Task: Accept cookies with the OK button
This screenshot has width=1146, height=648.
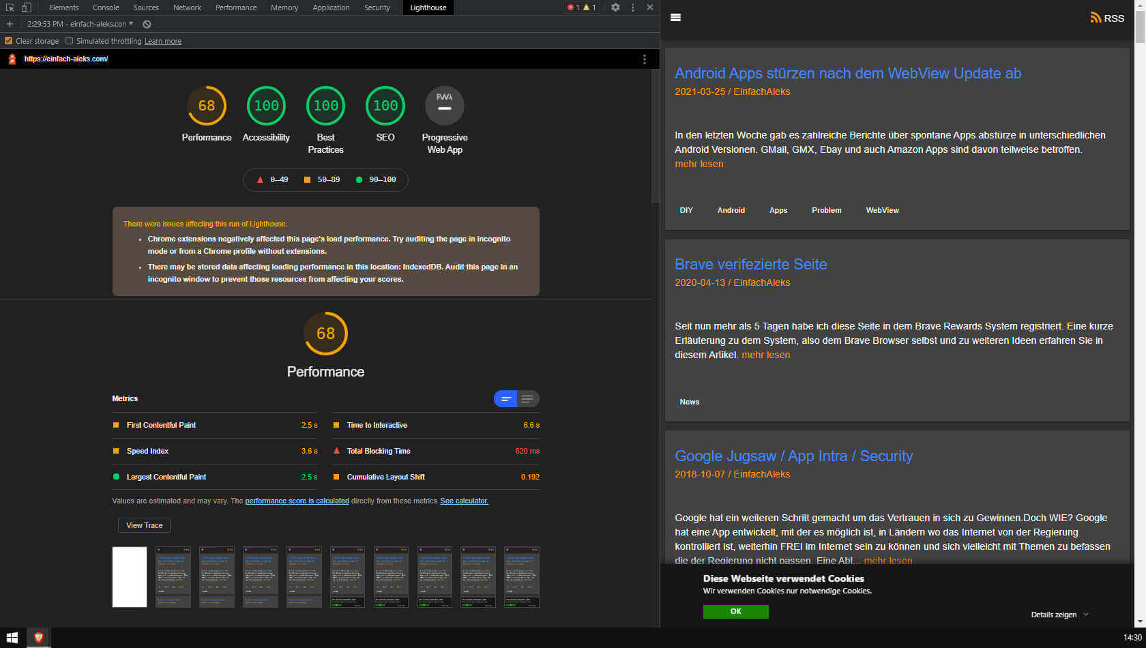Action: point(736,612)
